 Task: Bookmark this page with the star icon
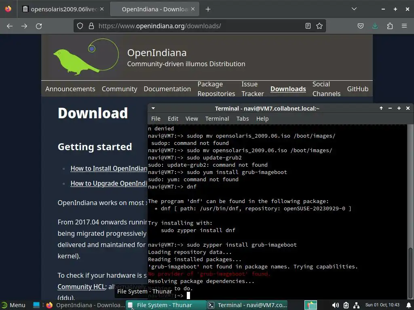tap(319, 26)
